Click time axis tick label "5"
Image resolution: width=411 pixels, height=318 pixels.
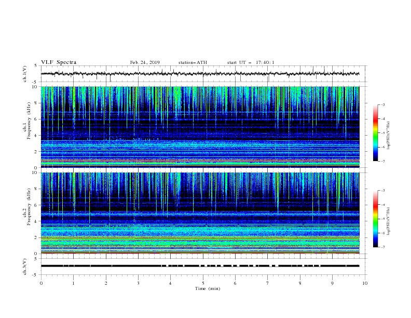[203, 283]
